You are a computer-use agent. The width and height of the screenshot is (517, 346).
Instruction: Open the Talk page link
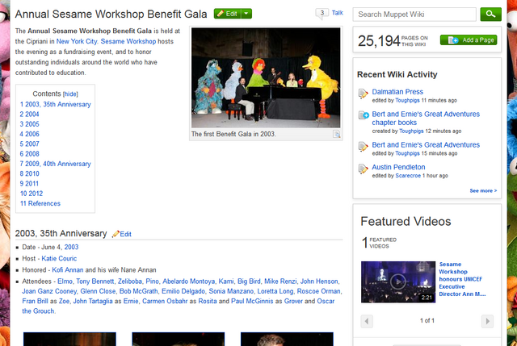click(x=338, y=13)
